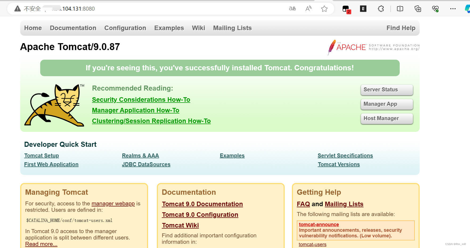
Task: Click the Server Status button
Action: point(387,90)
